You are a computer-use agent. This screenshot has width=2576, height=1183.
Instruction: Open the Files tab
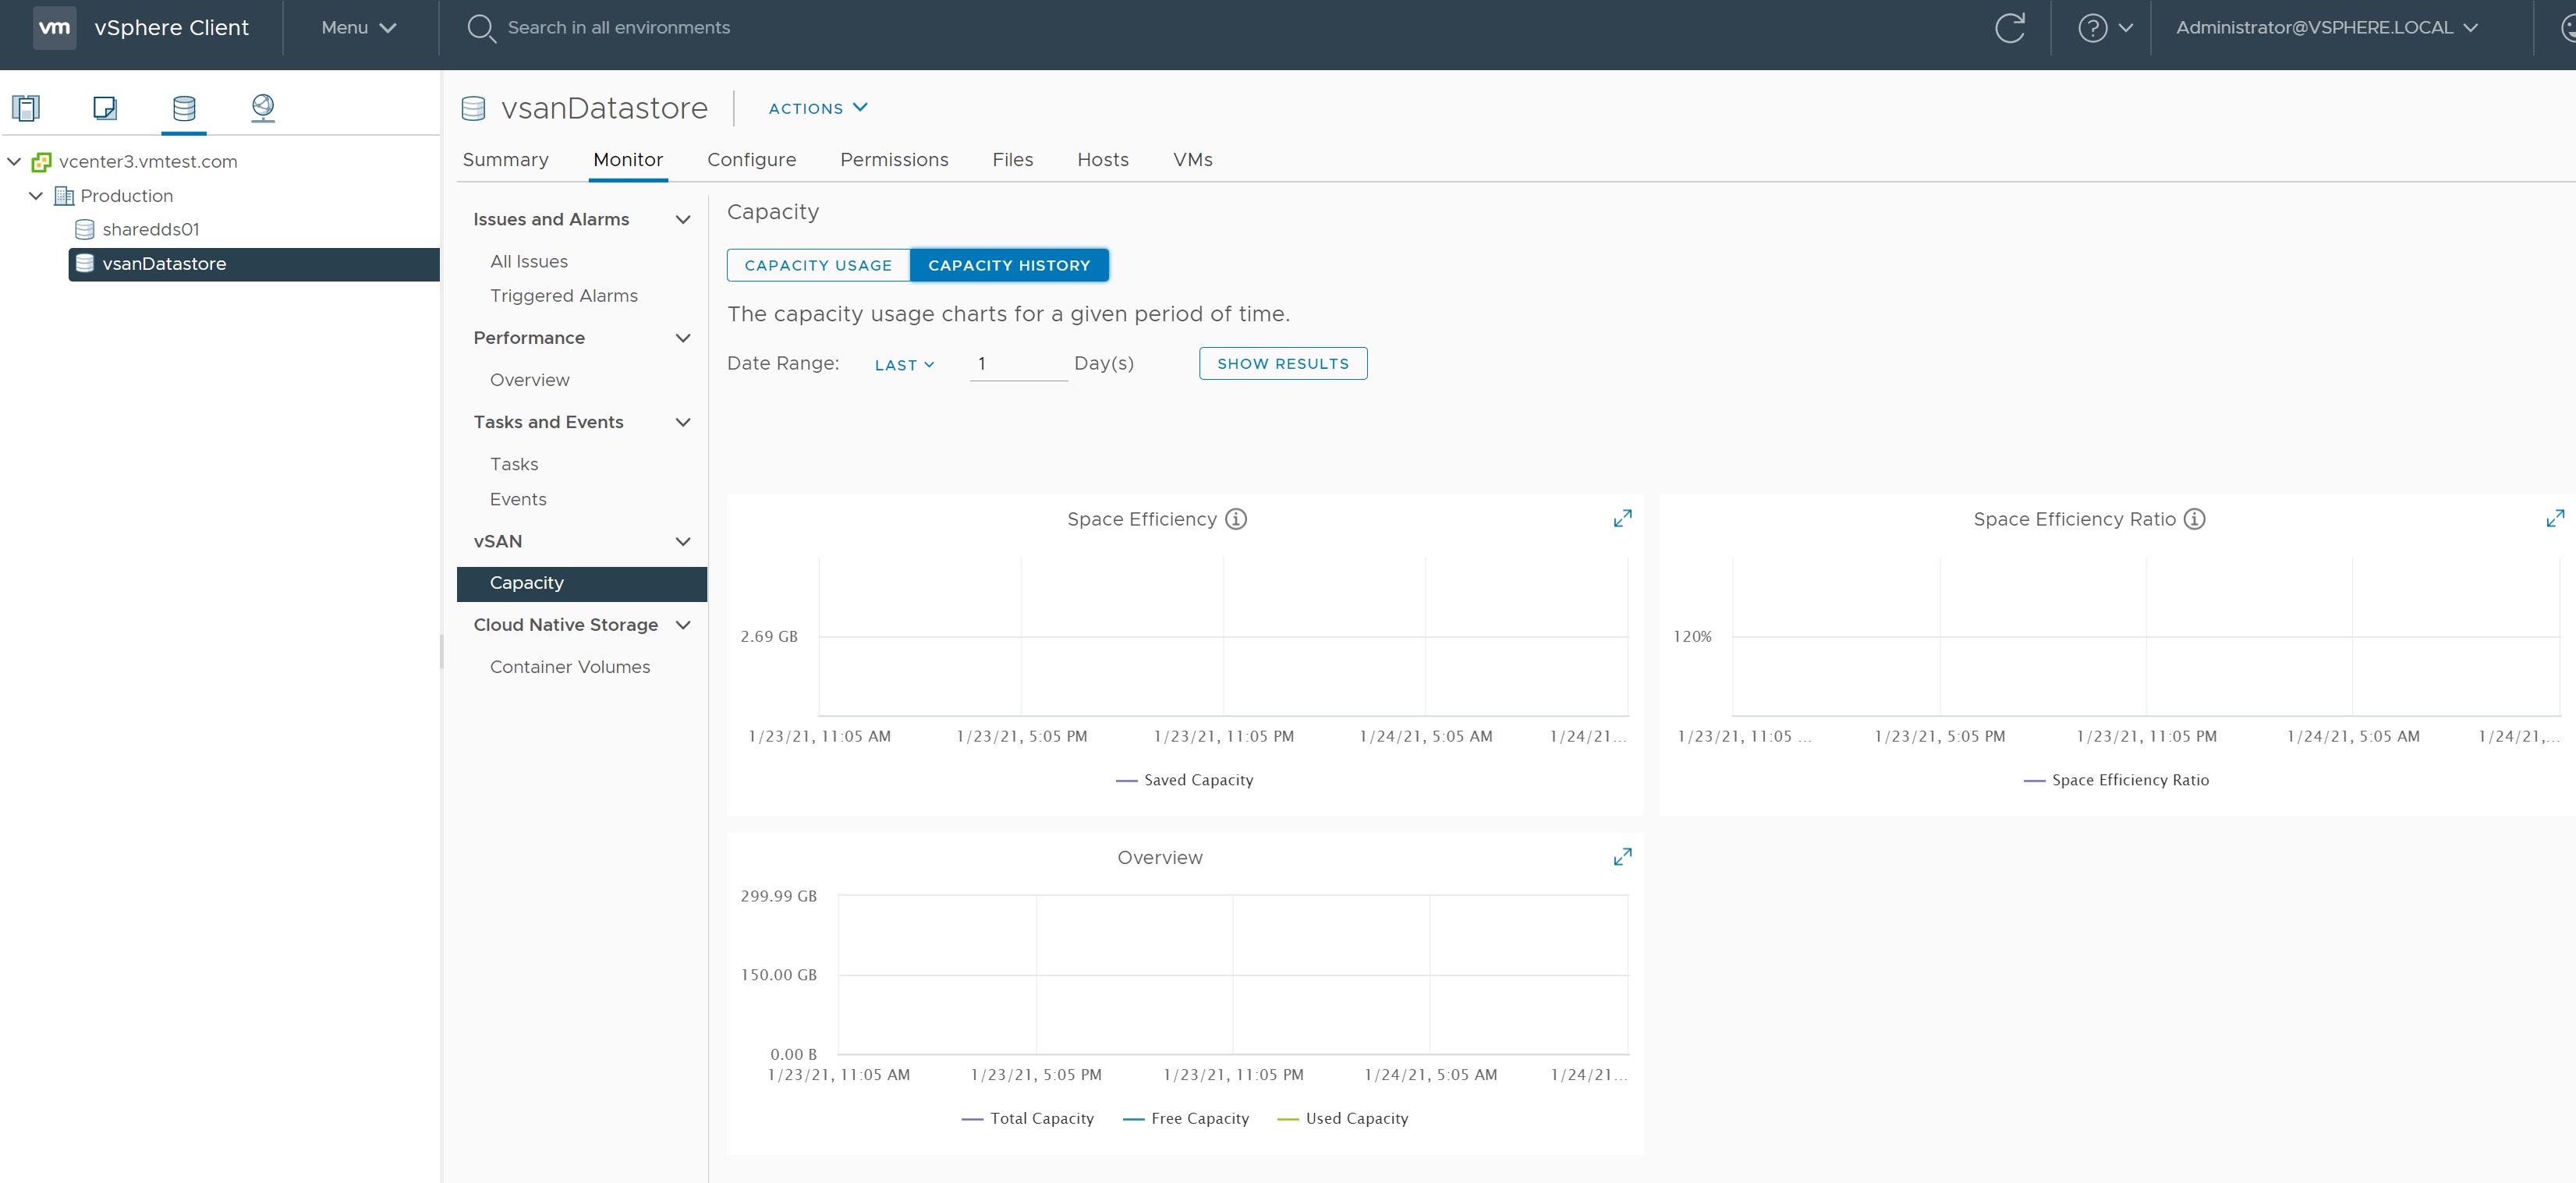(x=1012, y=160)
